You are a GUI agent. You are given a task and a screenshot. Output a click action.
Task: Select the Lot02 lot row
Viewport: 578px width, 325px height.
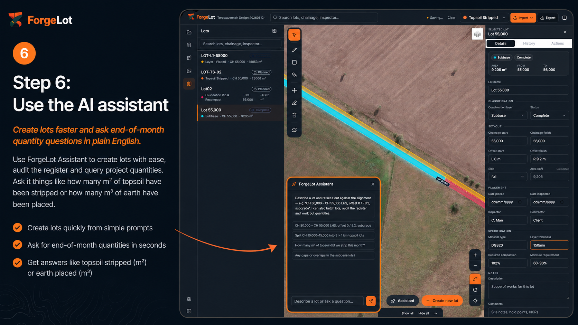(241, 94)
